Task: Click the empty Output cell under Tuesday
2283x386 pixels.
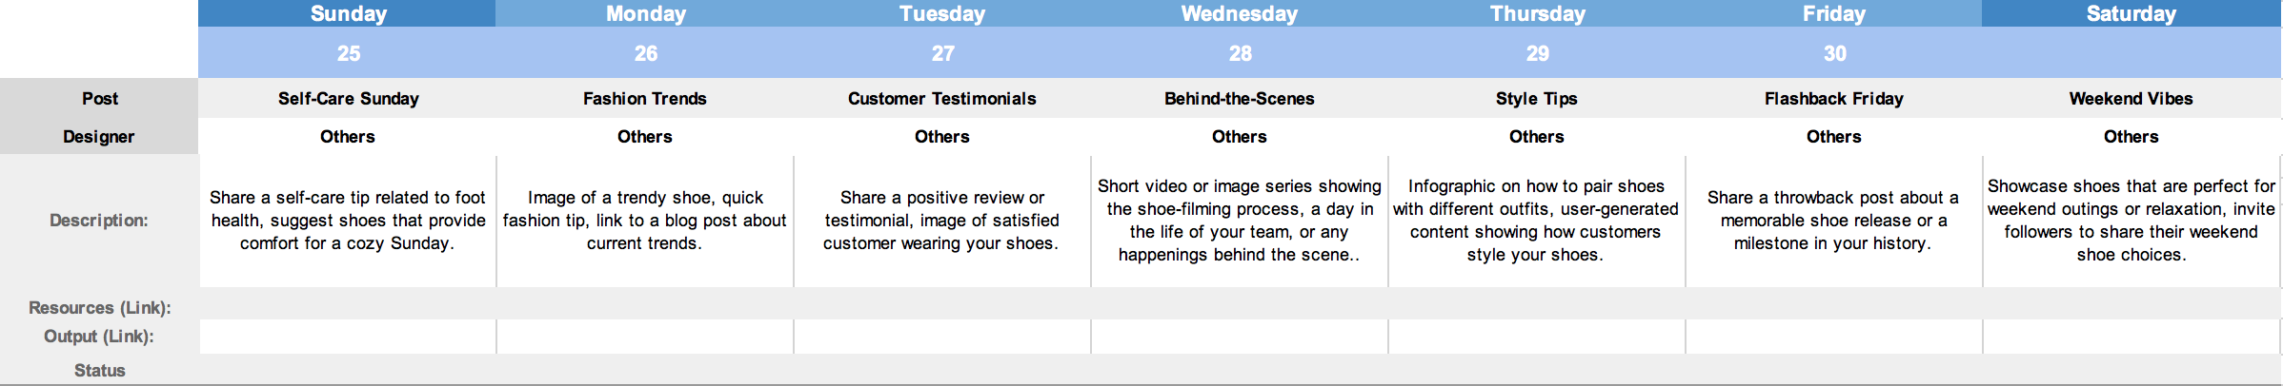Action: 941,337
